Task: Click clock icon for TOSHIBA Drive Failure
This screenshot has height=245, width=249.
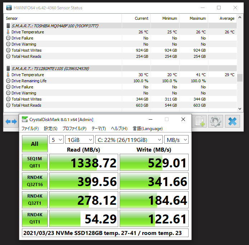Action: click(x=8, y=38)
